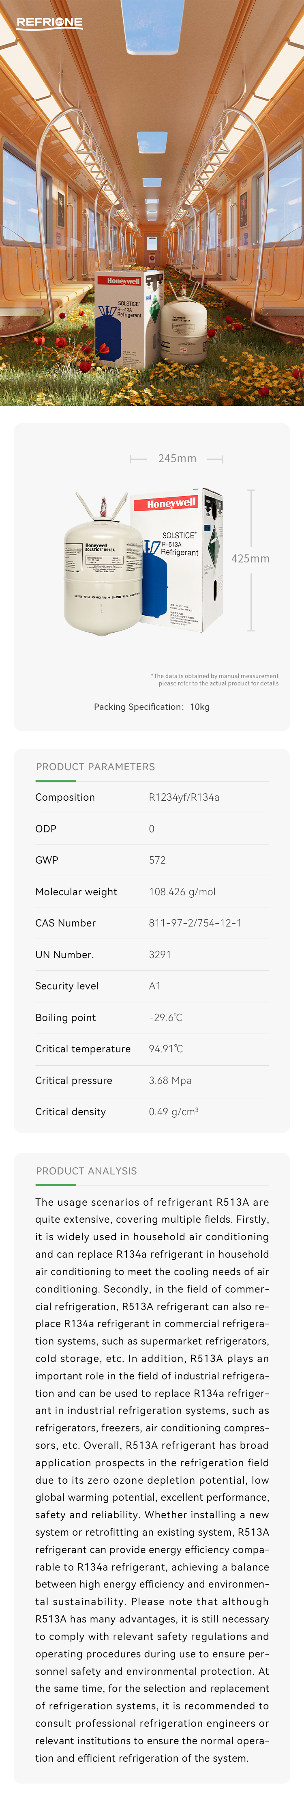Click the Boiling point -29.6℃ value
This screenshot has width=304, height=1799.
[x=165, y=1017]
